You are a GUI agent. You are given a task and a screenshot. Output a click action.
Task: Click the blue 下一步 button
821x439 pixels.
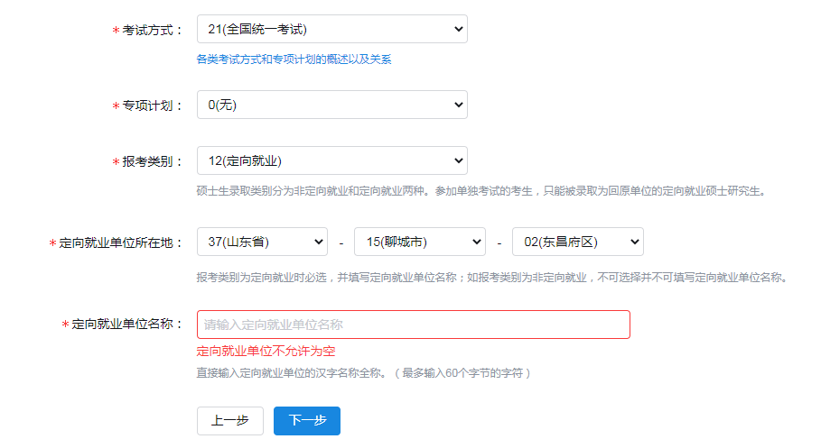[307, 421]
